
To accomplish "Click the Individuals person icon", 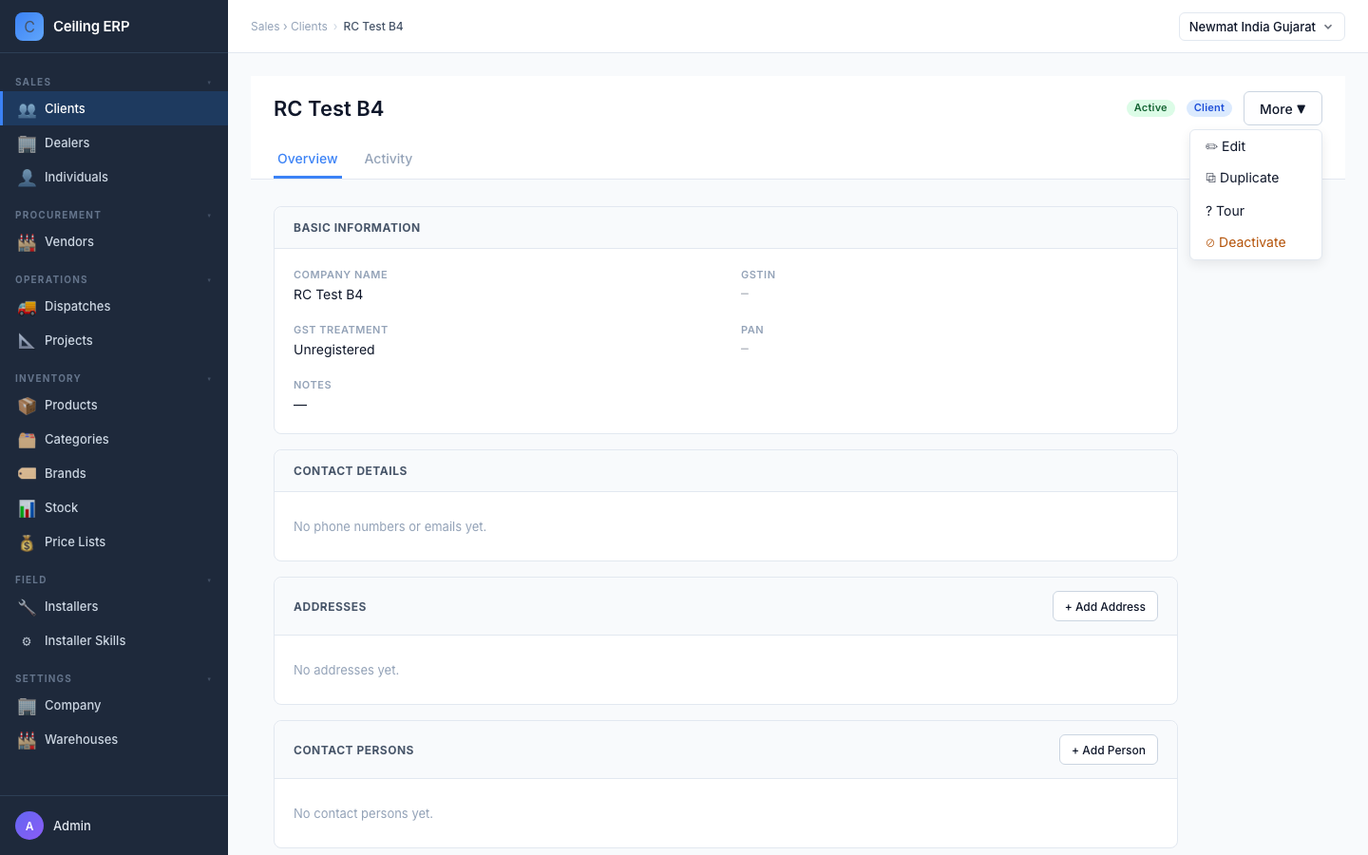I will pos(27,178).
